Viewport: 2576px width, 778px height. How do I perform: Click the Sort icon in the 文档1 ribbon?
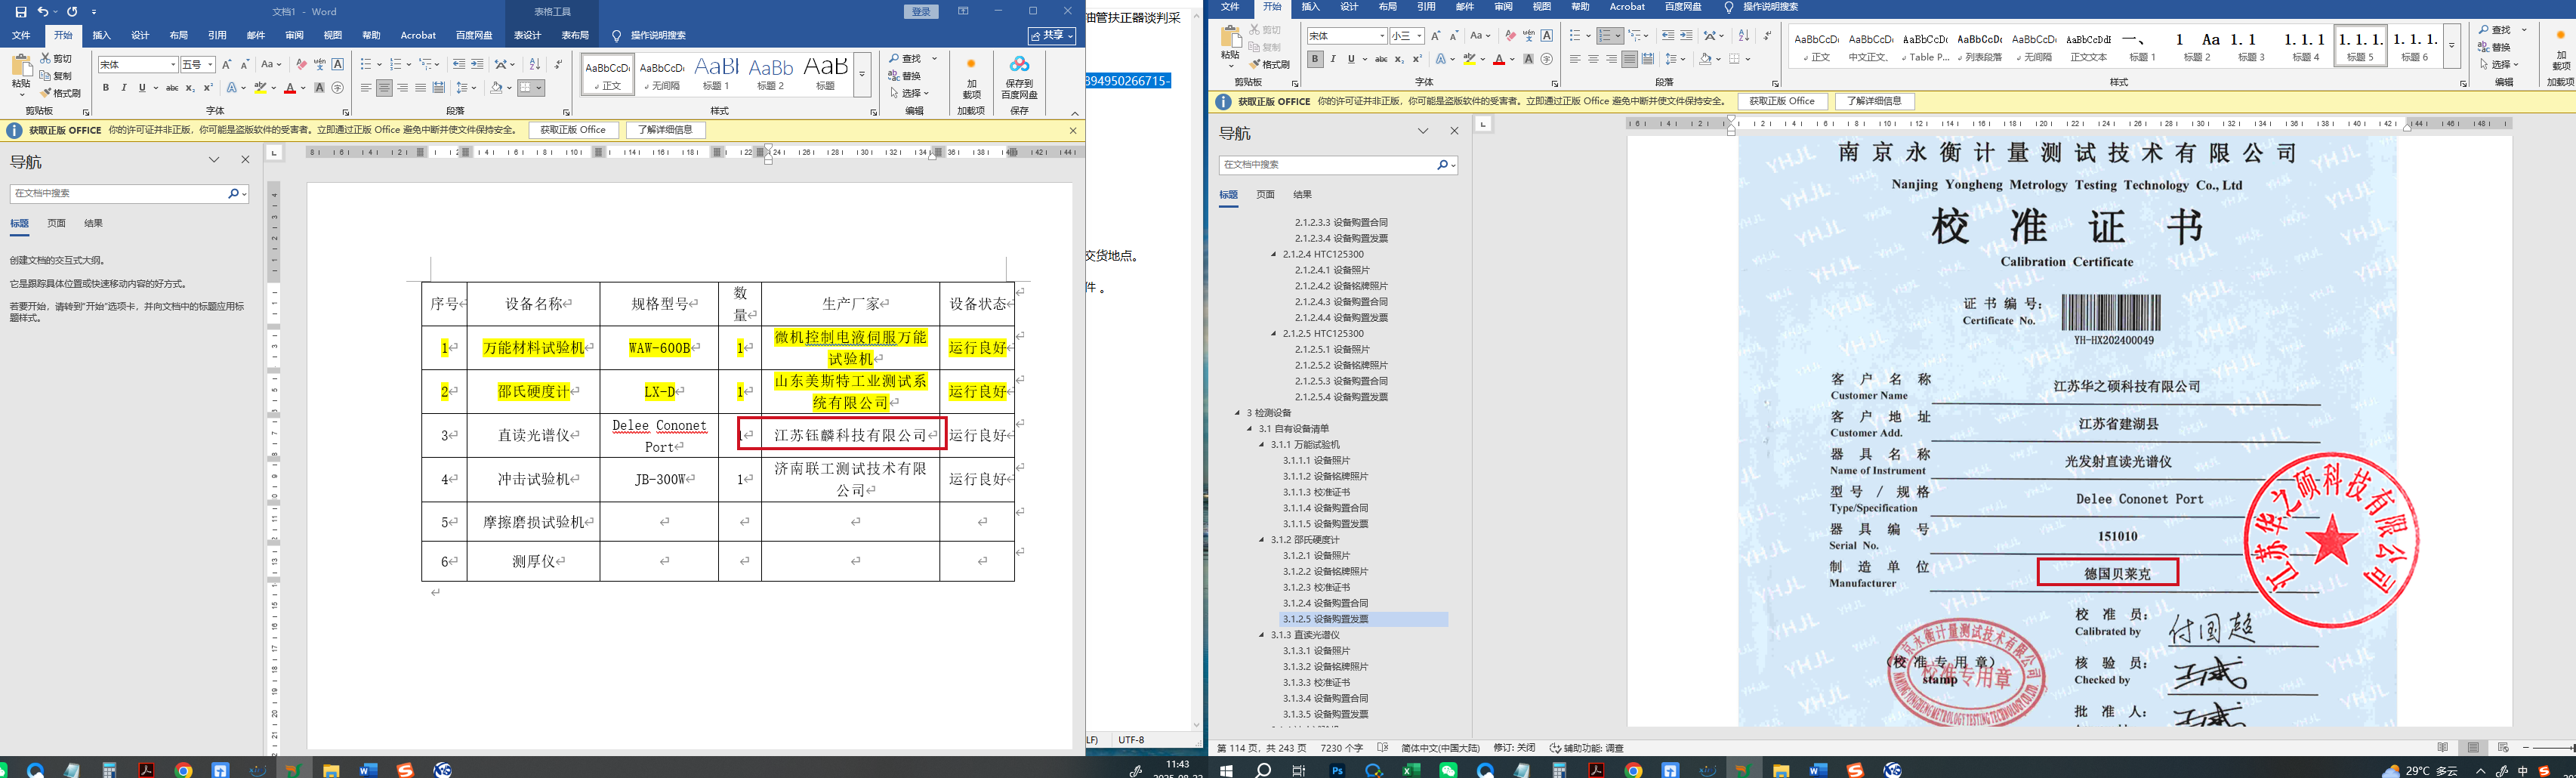535,64
